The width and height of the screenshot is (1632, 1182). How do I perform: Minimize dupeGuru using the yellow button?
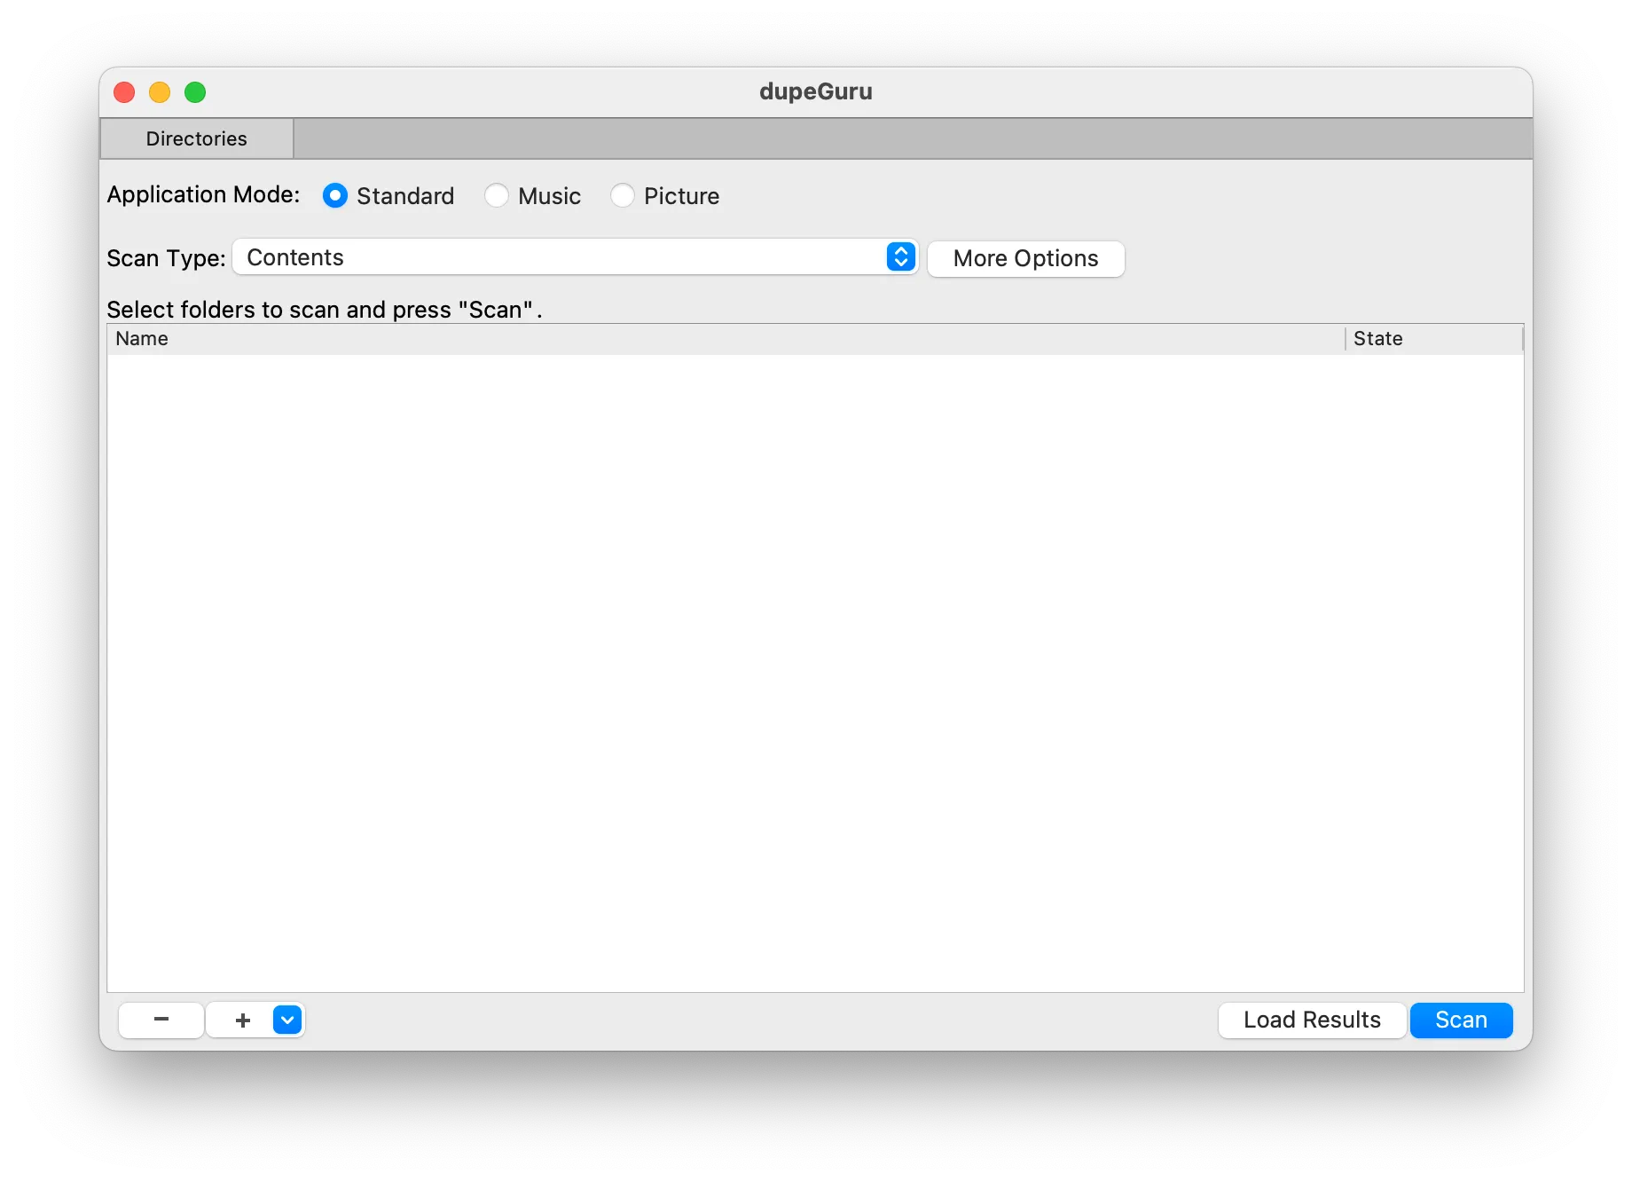point(160,92)
